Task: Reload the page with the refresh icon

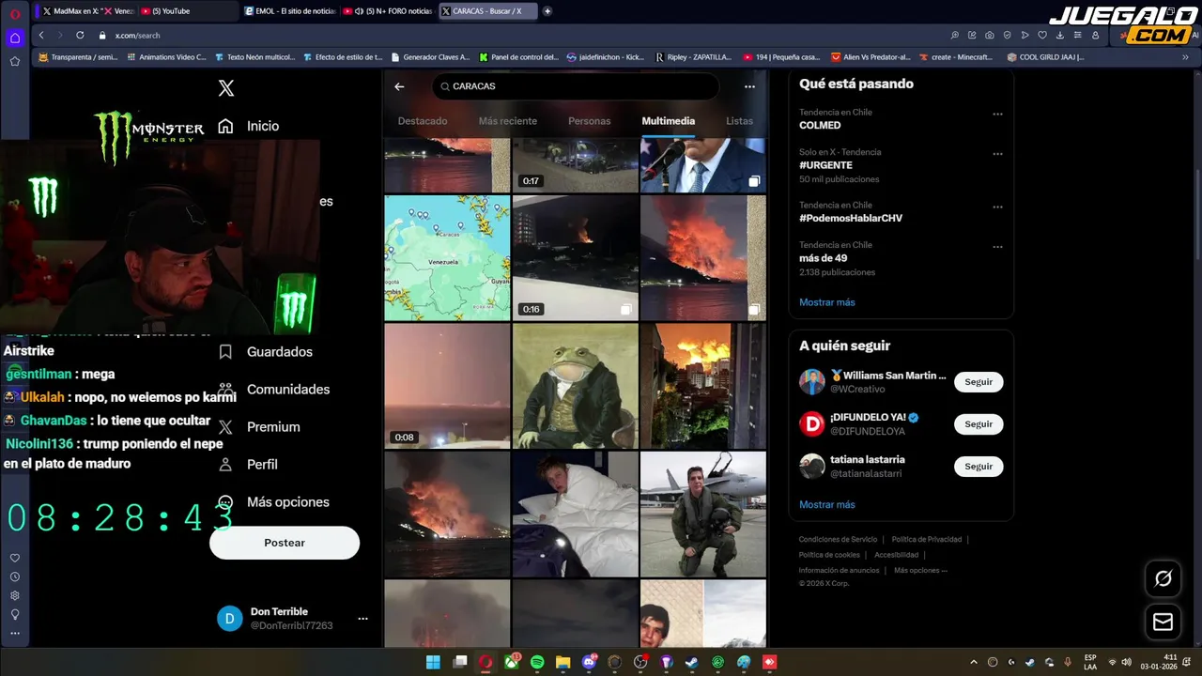Action: (x=80, y=36)
